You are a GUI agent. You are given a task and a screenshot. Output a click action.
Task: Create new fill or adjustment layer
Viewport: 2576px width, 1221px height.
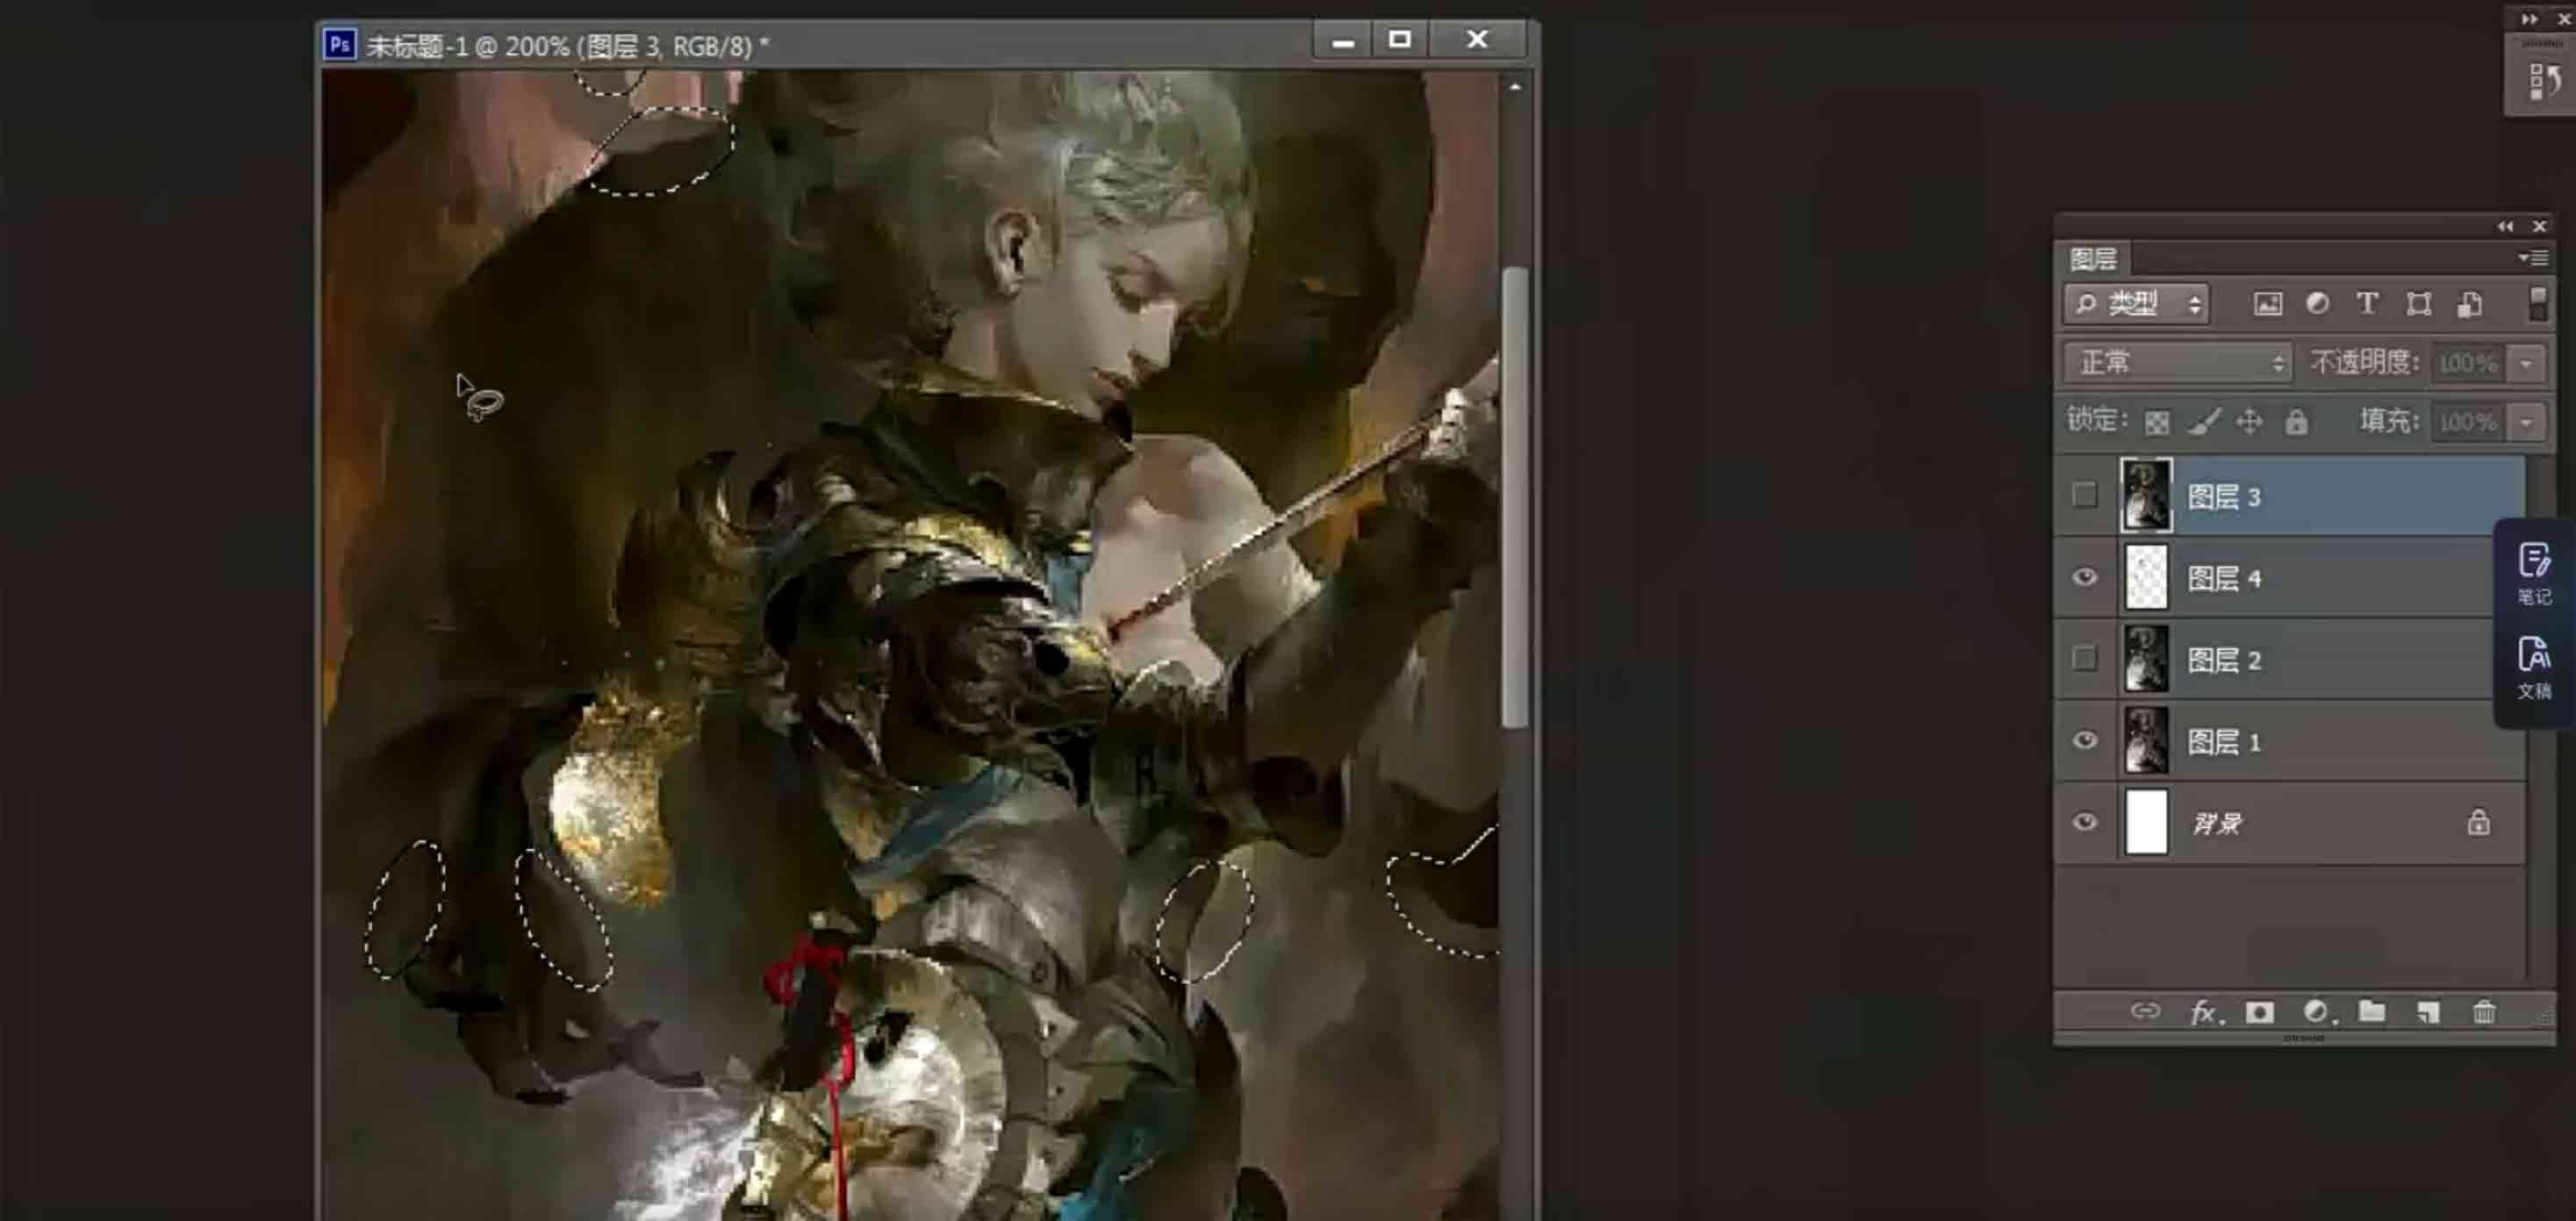[2319, 1012]
